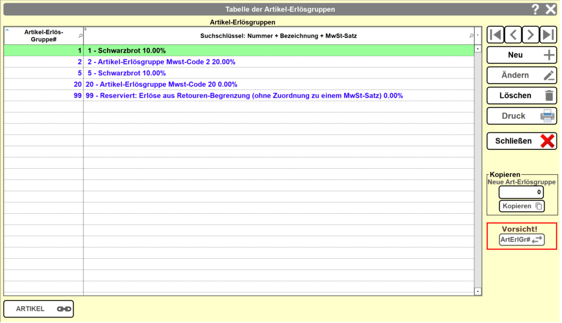Click the Kopieren copy button
The height and width of the screenshot is (323, 562).
point(521,206)
